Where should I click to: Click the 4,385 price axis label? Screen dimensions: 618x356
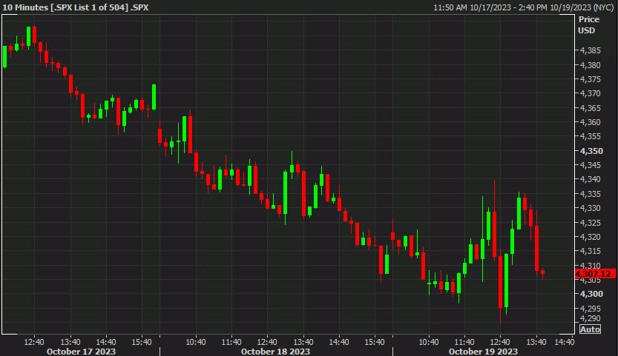(590, 50)
